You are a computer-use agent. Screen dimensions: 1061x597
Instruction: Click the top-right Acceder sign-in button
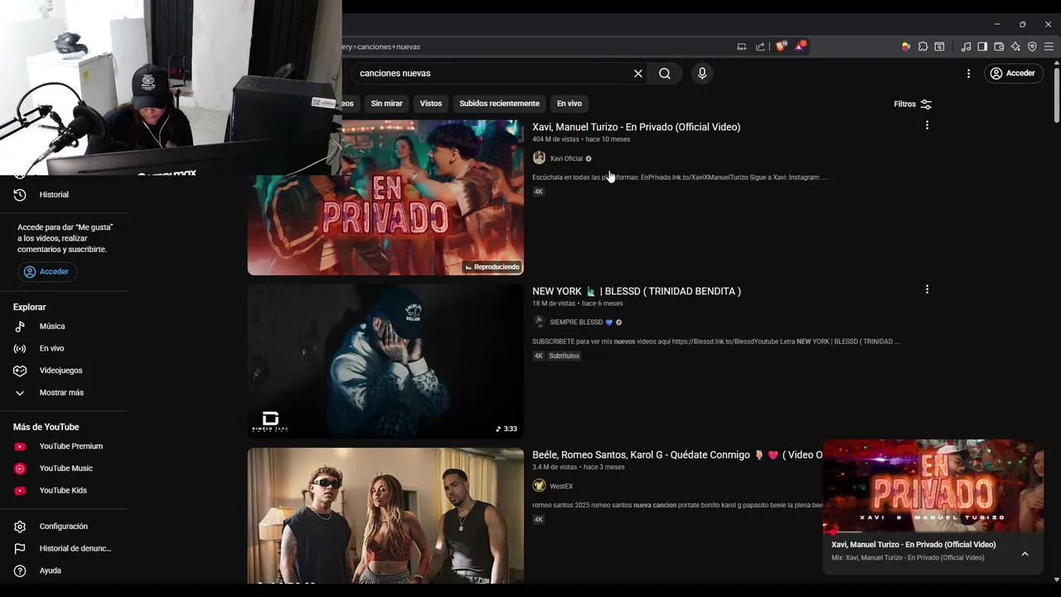pyautogui.click(x=1015, y=73)
